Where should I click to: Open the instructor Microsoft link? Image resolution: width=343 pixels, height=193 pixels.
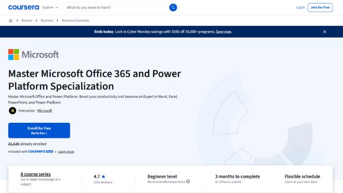coord(44,111)
